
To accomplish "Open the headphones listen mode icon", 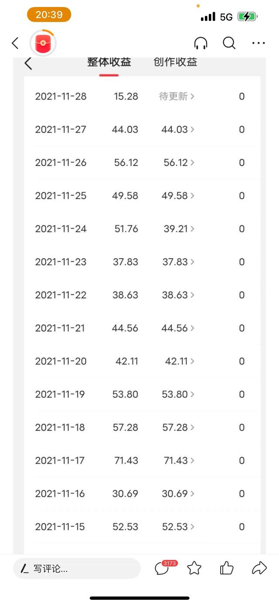I will tap(201, 43).
